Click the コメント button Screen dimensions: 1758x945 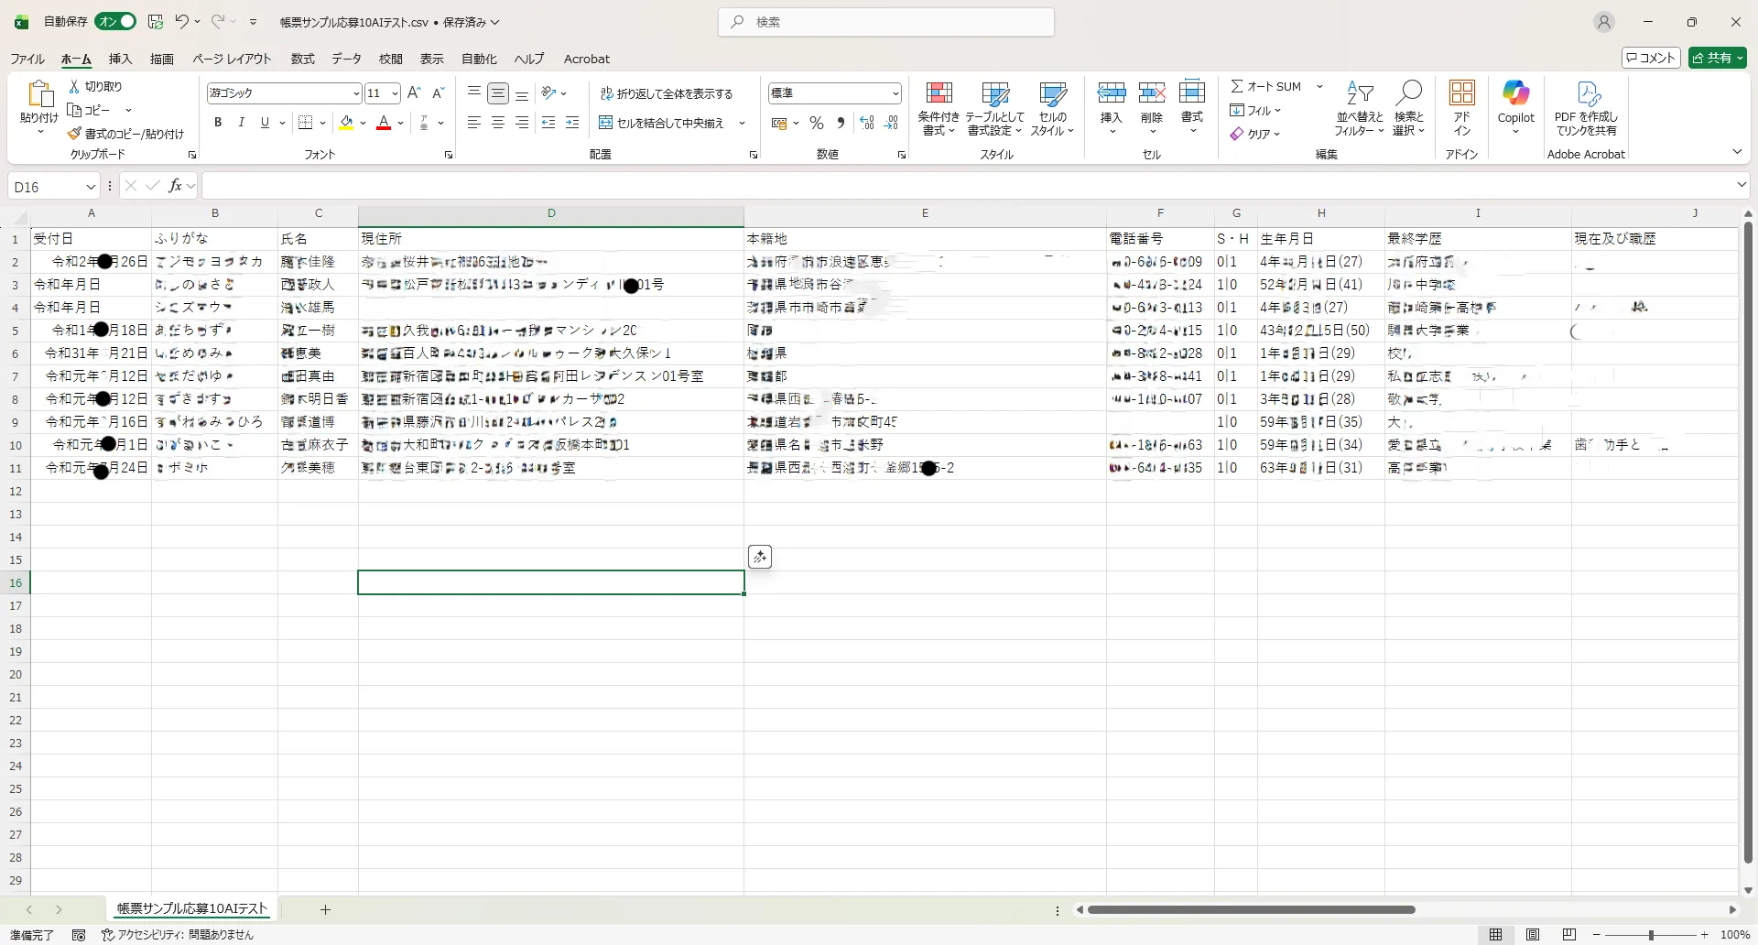coord(1651,58)
